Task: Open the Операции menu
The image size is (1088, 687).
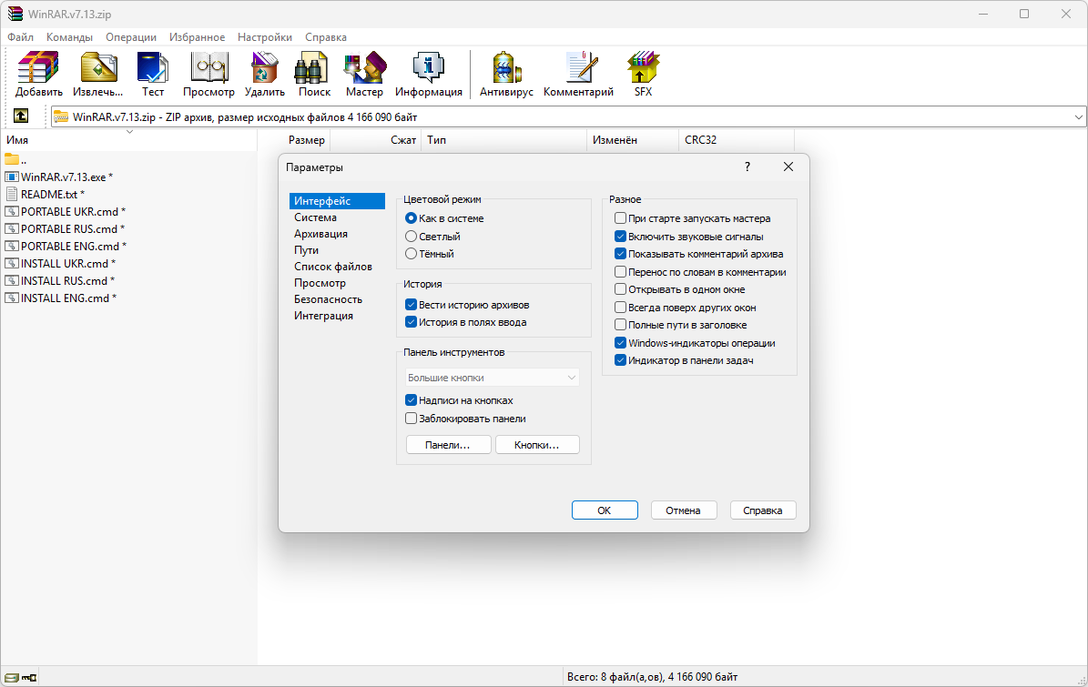Action: [131, 37]
